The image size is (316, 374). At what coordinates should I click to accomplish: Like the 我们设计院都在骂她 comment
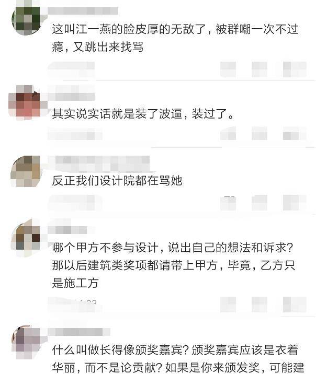tap(295, 203)
